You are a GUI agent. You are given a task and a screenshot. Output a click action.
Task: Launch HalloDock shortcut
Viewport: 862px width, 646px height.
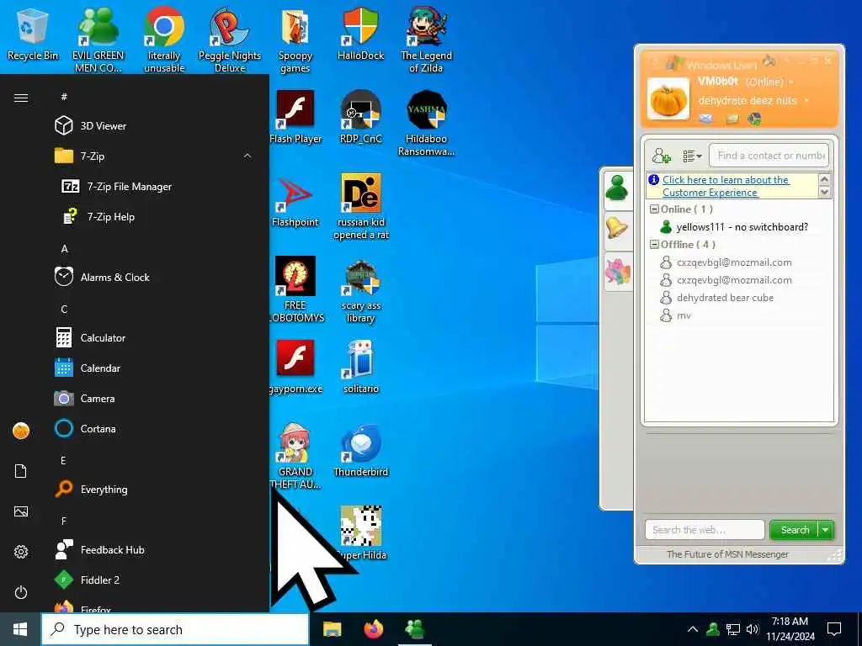pyautogui.click(x=360, y=34)
